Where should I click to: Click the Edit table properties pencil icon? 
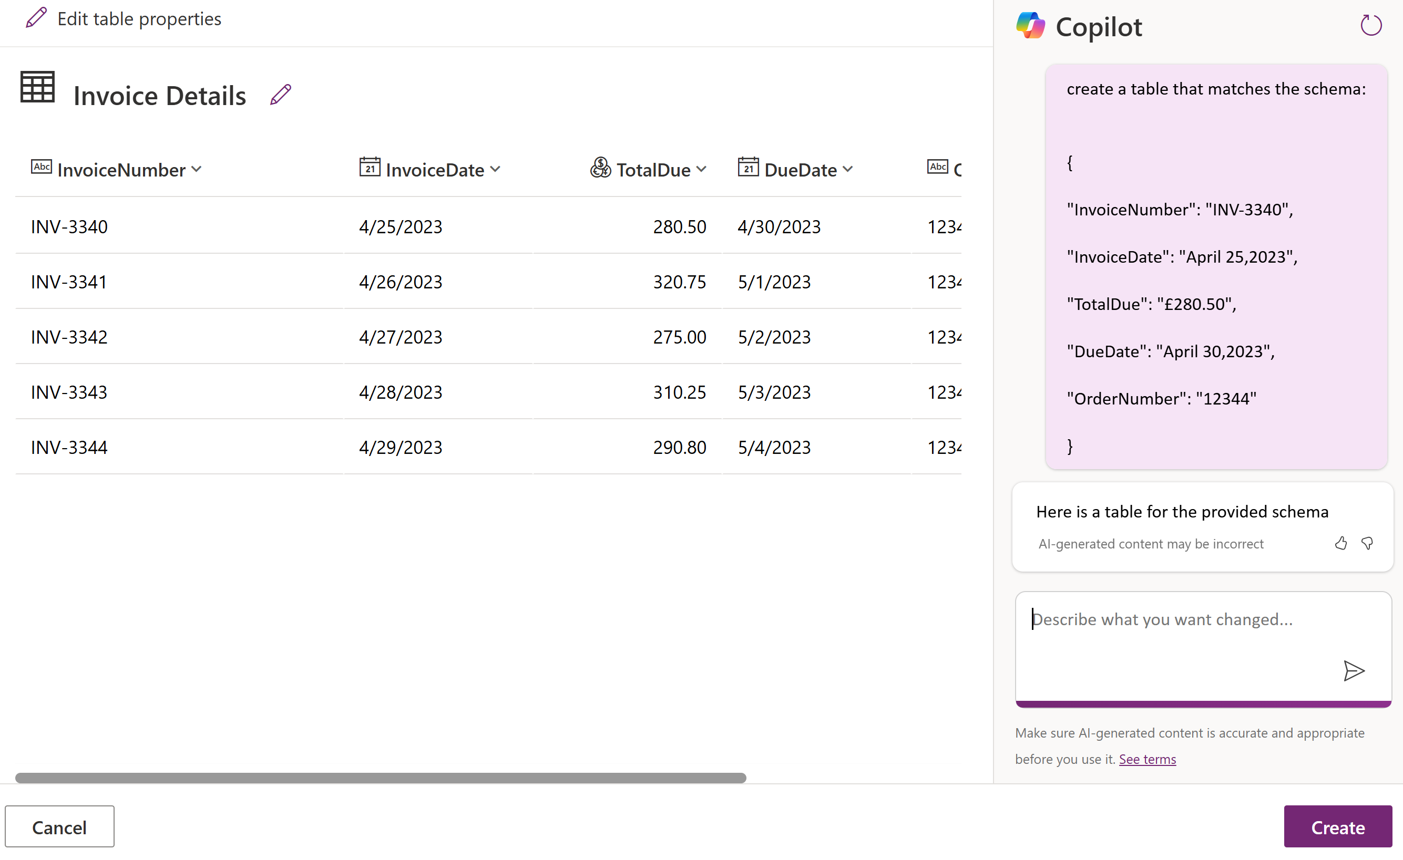pos(36,18)
